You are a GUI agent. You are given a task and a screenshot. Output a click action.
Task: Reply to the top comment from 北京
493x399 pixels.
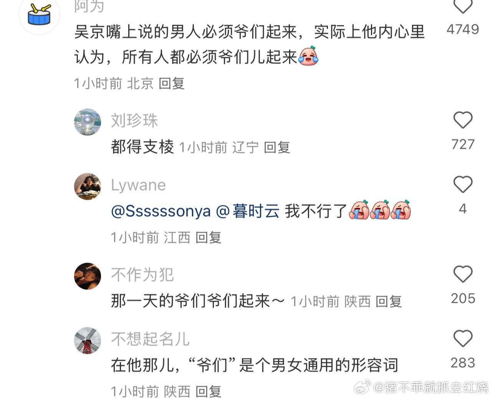click(172, 83)
